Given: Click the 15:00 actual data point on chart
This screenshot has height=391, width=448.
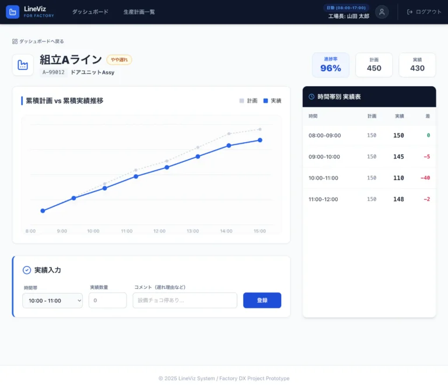Looking at the screenshot, I should [260, 140].
